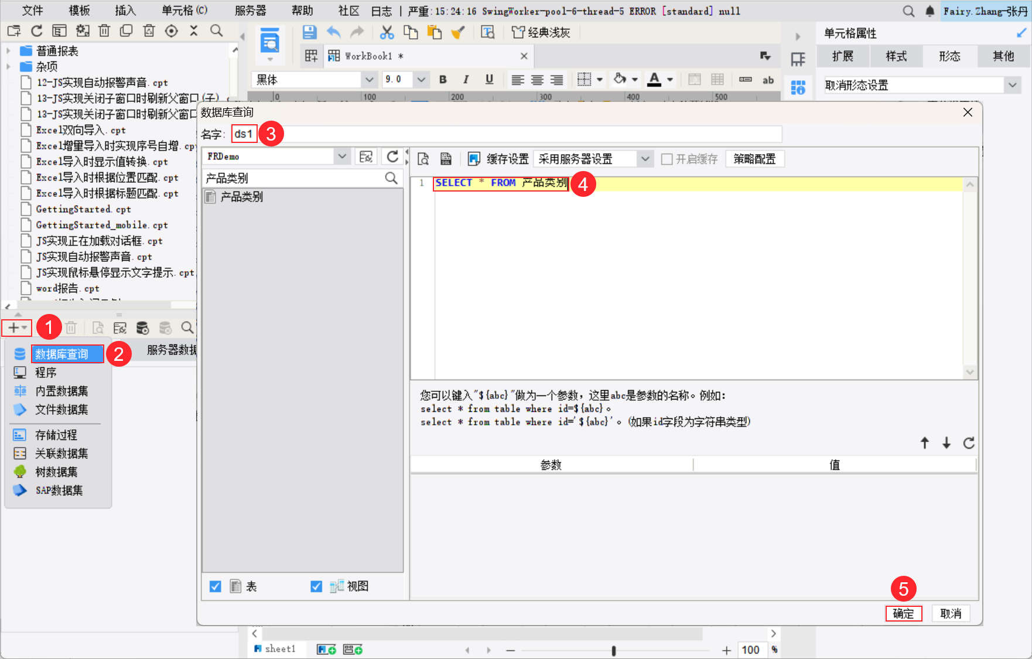Open the 插入 menu
This screenshot has width=1032, height=659.
point(125,11)
